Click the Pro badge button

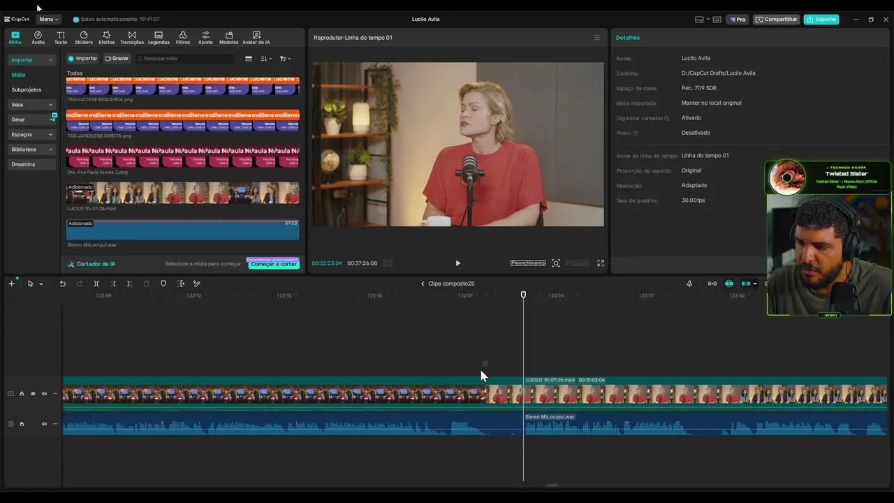pos(738,20)
